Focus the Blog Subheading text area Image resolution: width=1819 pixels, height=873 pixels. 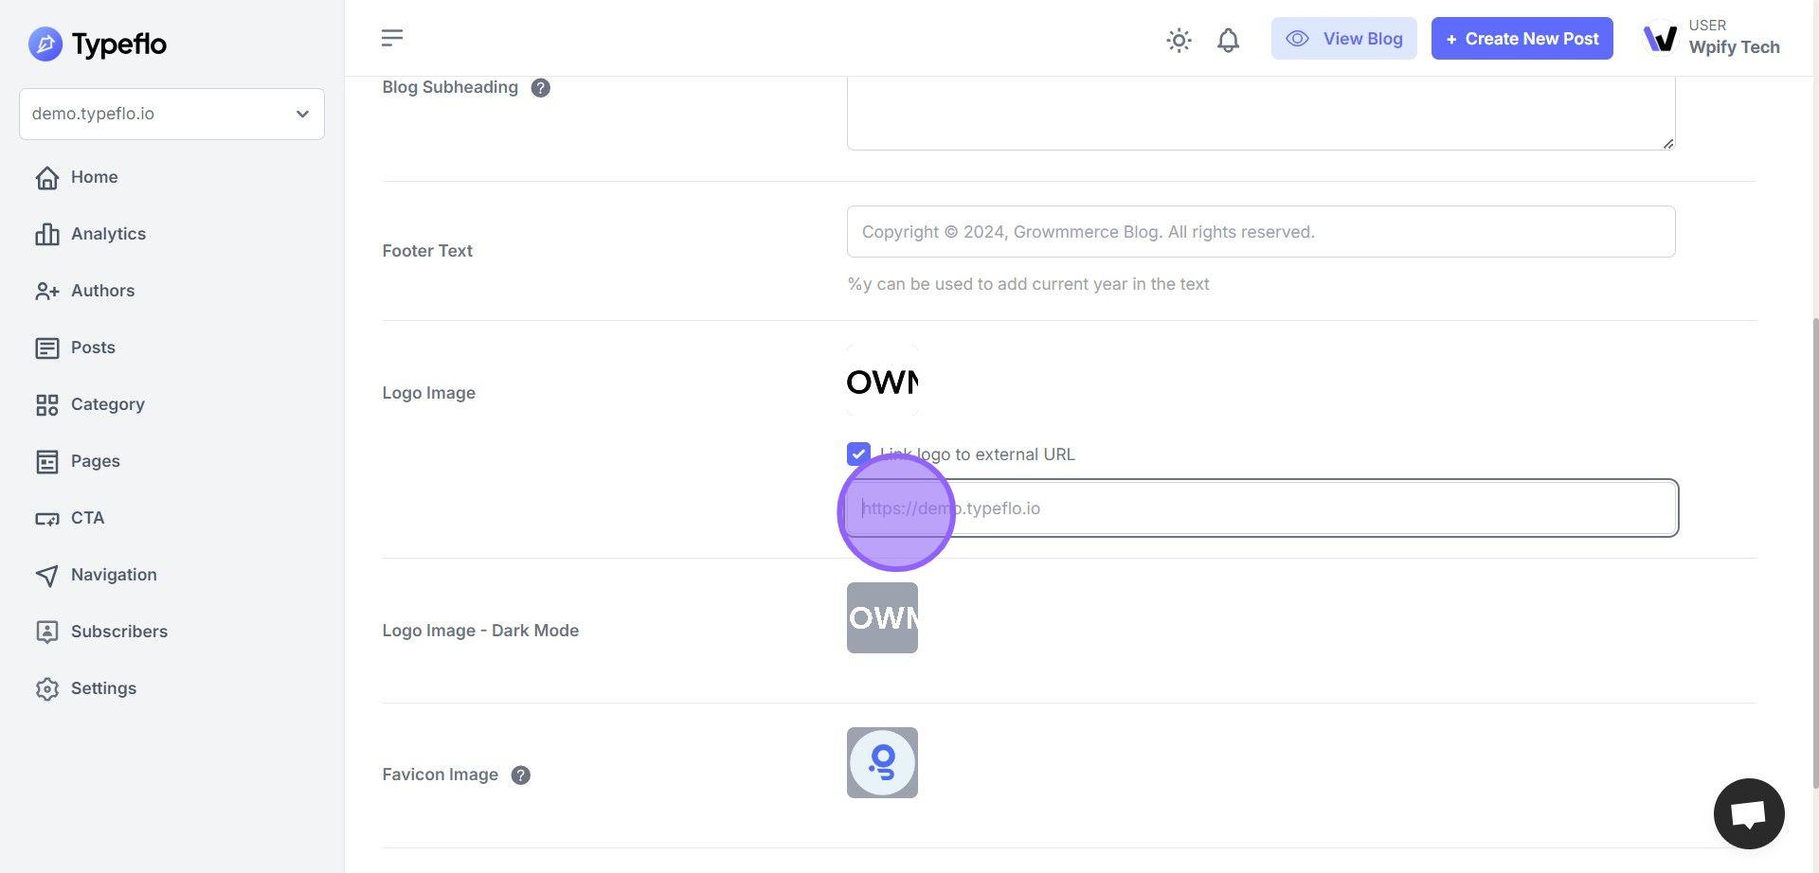[1260, 114]
